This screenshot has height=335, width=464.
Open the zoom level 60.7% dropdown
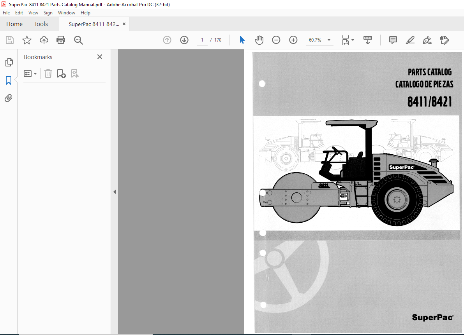[x=329, y=40]
